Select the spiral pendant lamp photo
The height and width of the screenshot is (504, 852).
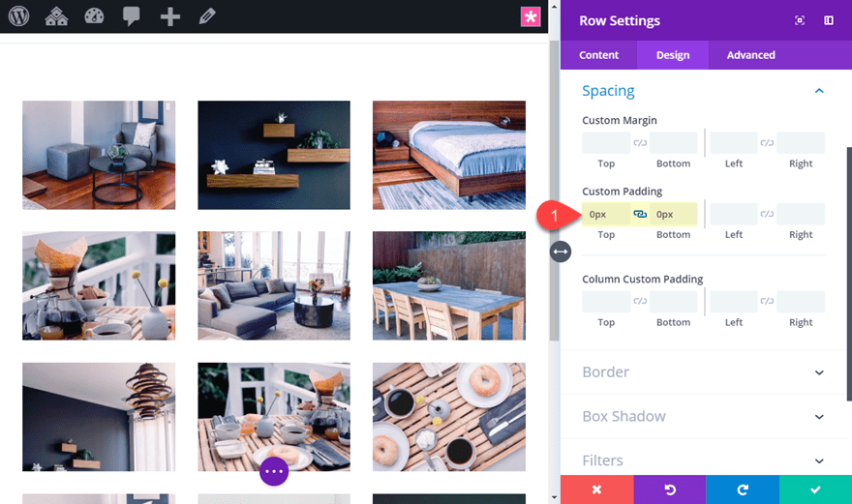pyautogui.click(x=99, y=417)
